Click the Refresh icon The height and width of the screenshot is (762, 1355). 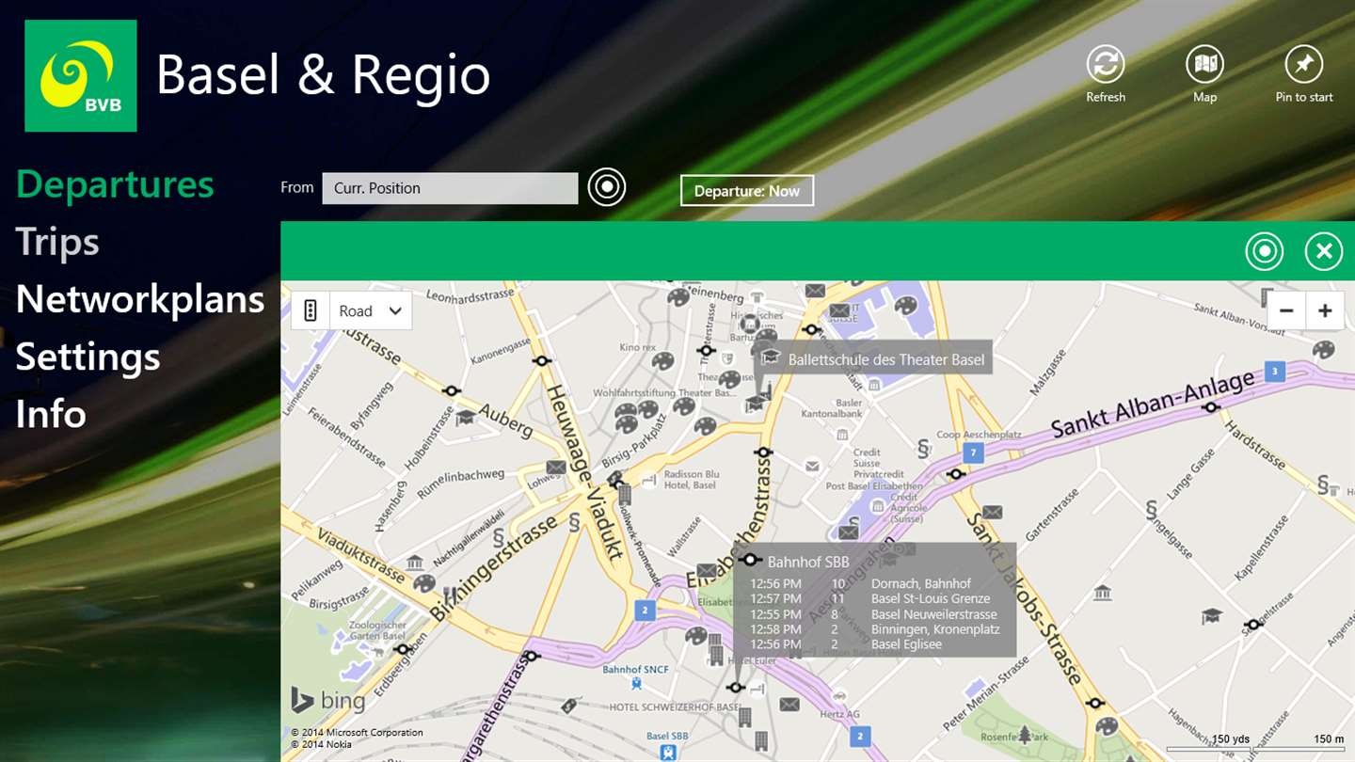click(1106, 64)
